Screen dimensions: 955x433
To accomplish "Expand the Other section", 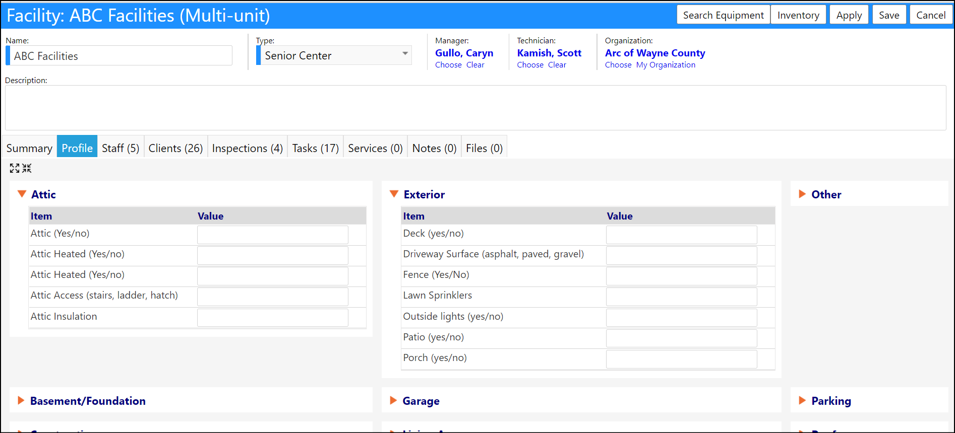I will 802,194.
